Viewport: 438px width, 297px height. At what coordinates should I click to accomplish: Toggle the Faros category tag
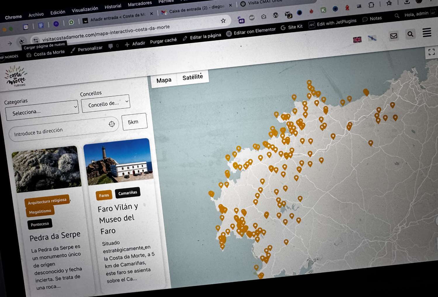coord(104,195)
